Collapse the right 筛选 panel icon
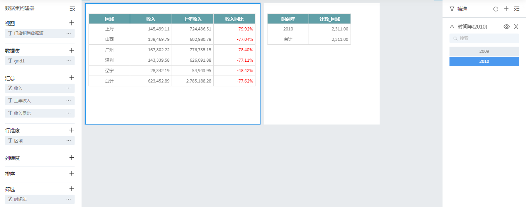The height and width of the screenshot is (207, 526). (x=517, y=8)
